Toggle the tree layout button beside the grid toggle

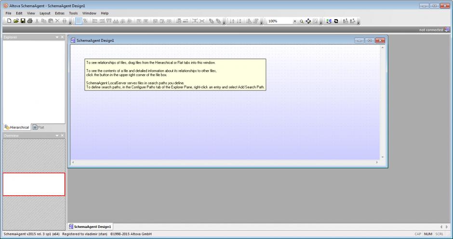85,21
